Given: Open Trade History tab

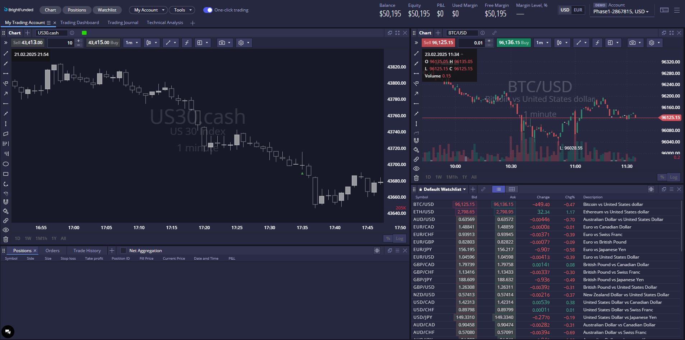Looking at the screenshot, I should click(87, 250).
